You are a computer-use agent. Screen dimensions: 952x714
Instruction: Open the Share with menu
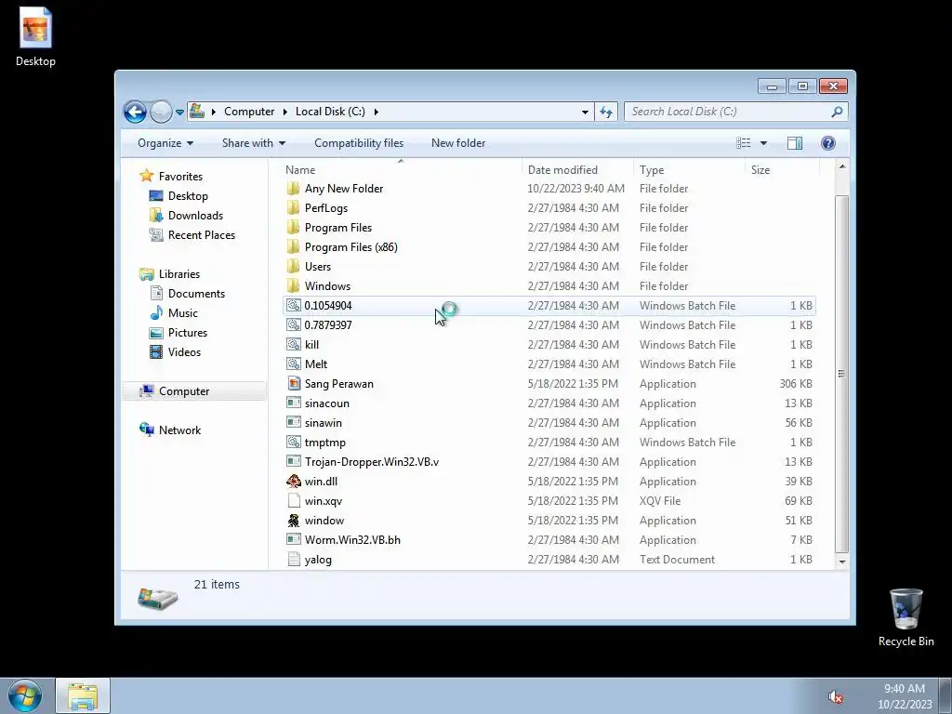[x=253, y=143]
